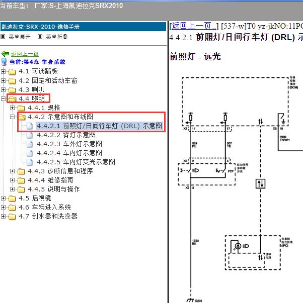
Task: Click the folder icon of 4.5 后视镜
Action: [12, 198]
